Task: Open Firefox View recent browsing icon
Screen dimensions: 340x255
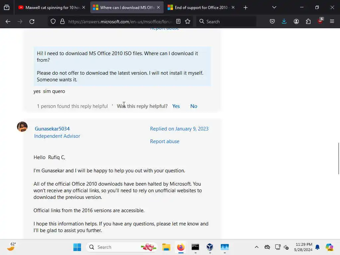Action: point(7,8)
